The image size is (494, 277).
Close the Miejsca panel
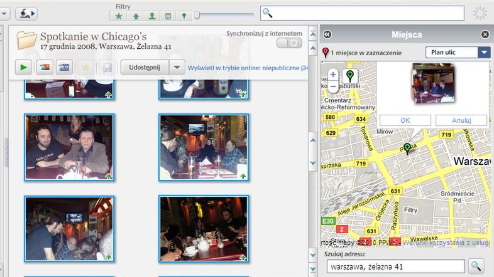click(485, 34)
